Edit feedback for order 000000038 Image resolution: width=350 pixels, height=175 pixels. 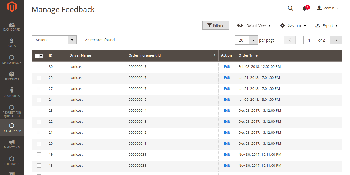[x=227, y=166]
